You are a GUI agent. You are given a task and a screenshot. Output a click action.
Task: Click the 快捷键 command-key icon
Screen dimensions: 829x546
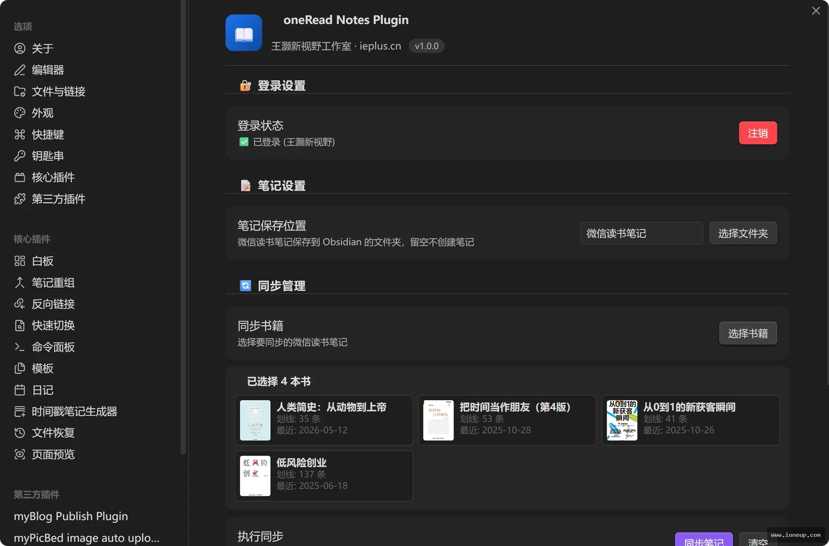(20, 134)
